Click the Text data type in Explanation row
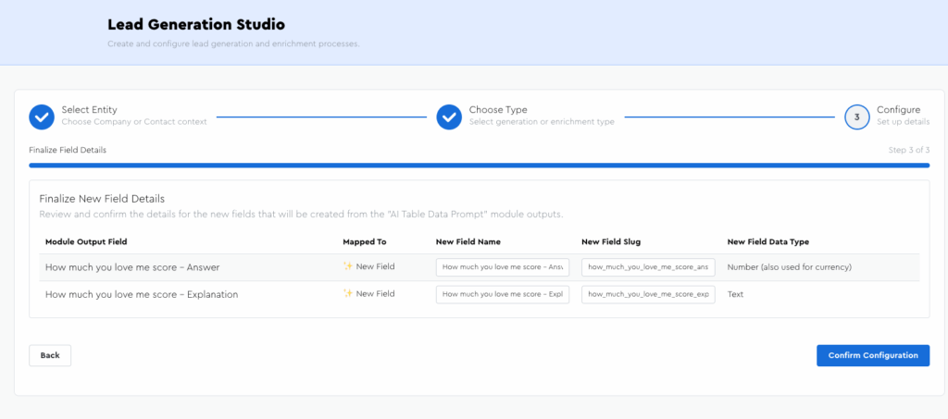Image resolution: width=948 pixels, height=419 pixels. 737,294
